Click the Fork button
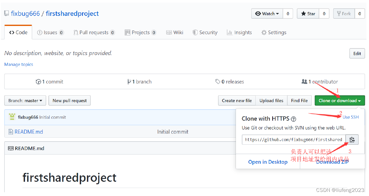This screenshot has height=196, width=369. pos(344,14)
